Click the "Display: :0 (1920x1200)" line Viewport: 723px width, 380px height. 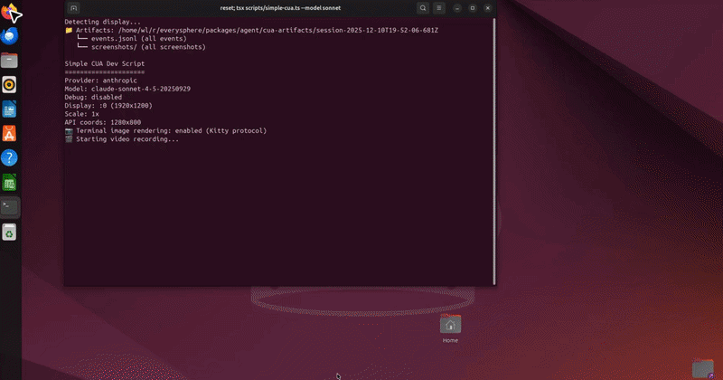[108, 105]
